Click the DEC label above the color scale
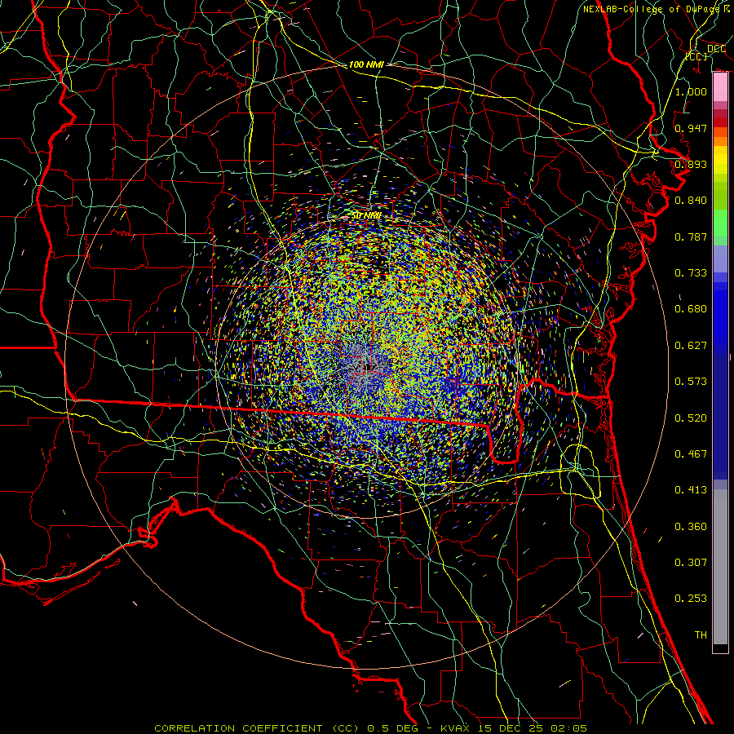The height and width of the screenshot is (734, 734). tap(716, 49)
